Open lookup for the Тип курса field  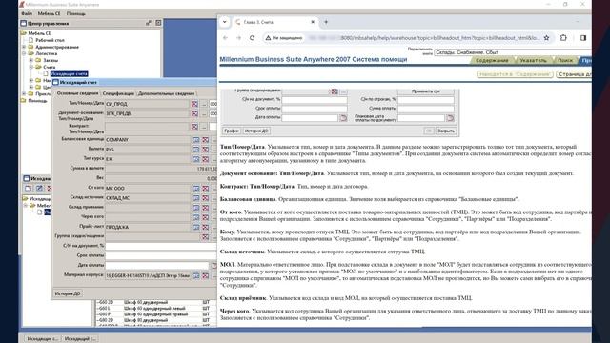tap(196, 159)
